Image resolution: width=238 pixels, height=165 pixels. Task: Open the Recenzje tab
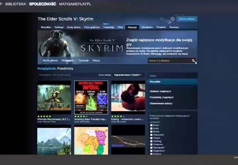(174, 27)
